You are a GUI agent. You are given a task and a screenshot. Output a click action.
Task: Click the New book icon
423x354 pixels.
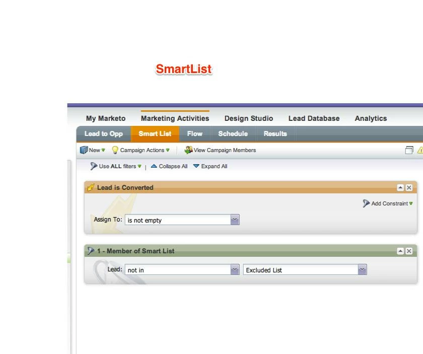[x=84, y=150]
